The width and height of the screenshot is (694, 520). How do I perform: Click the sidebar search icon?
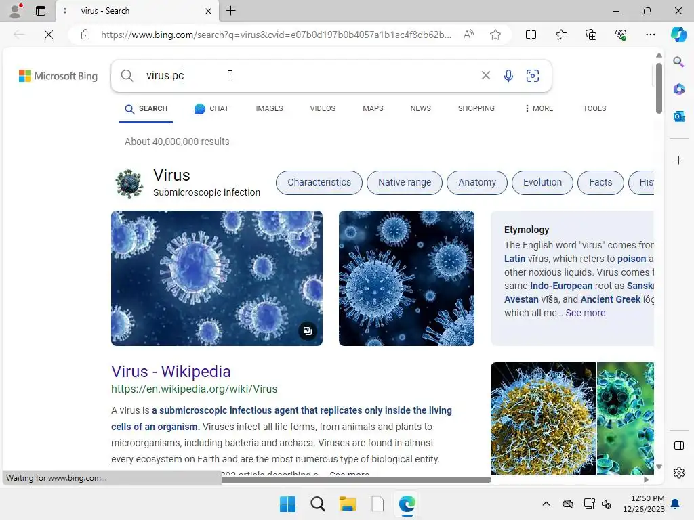(x=678, y=62)
